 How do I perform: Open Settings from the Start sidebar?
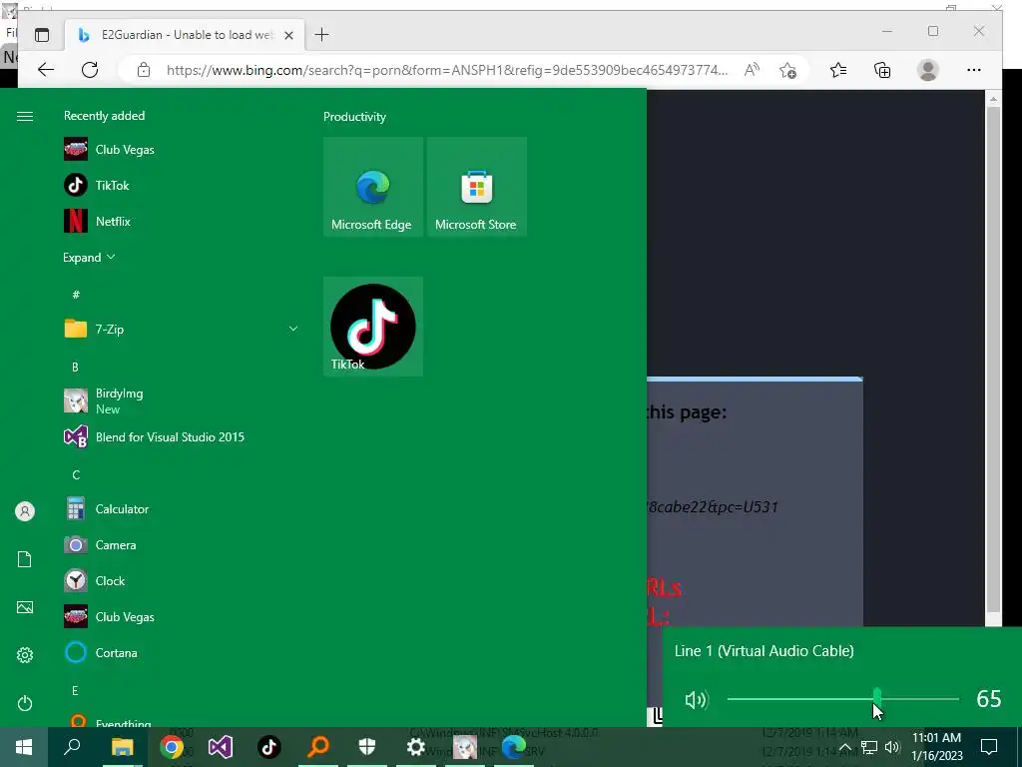click(x=25, y=655)
